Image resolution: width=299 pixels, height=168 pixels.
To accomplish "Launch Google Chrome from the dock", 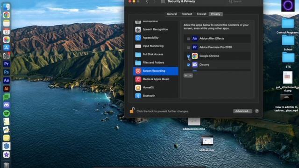I will pyautogui.click(x=6, y=15).
